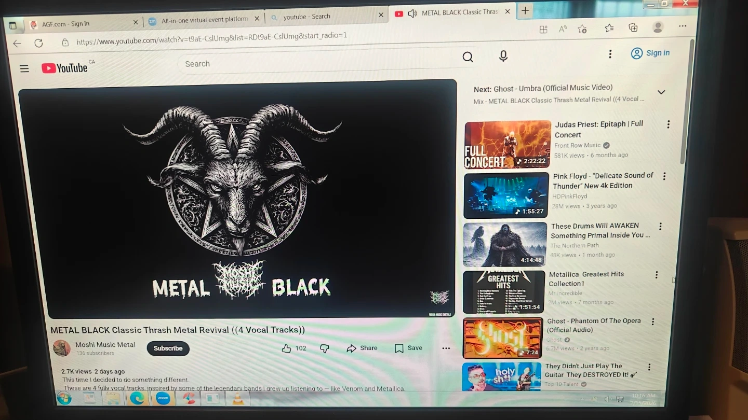Start voice search with the microphone
Screen dimensions: 748x420
tap(503, 57)
